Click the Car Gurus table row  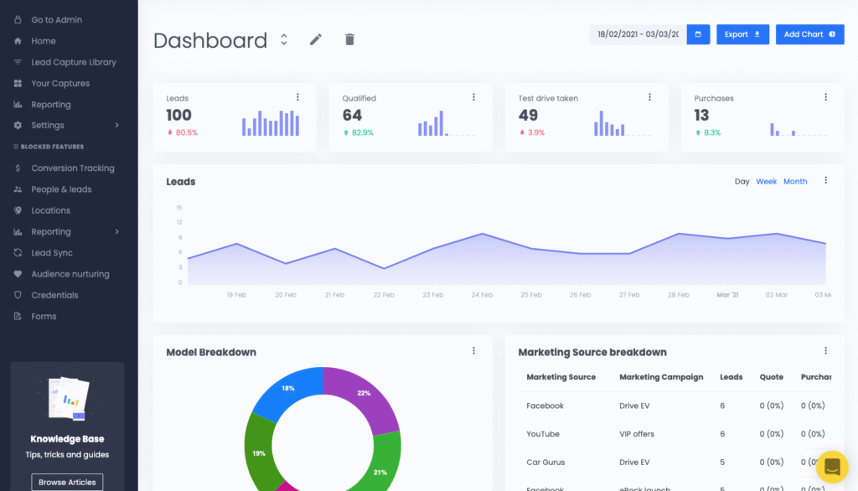675,463
